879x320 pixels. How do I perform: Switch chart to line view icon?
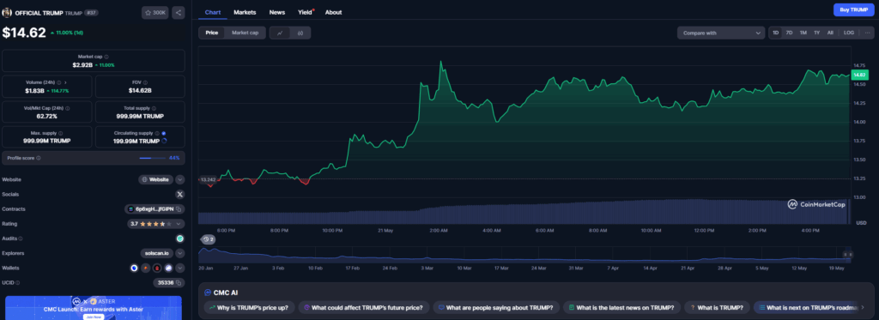[280, 33]
